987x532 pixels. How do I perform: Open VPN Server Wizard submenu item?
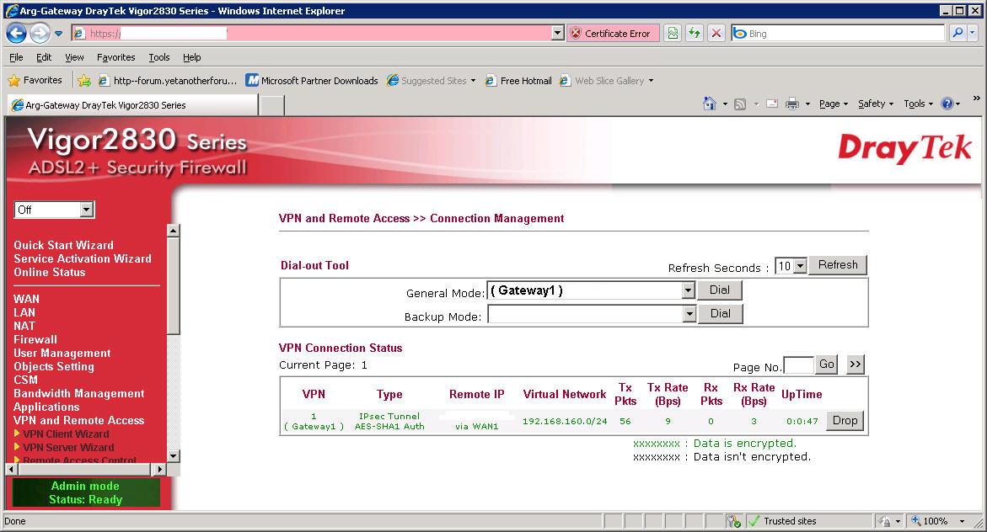click(68, 448)
